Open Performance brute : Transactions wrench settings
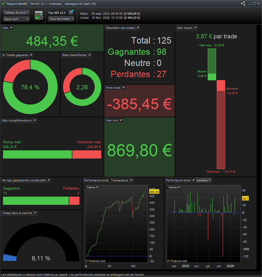The height and width of the screenshot is (277, 262). pos(131,180)
